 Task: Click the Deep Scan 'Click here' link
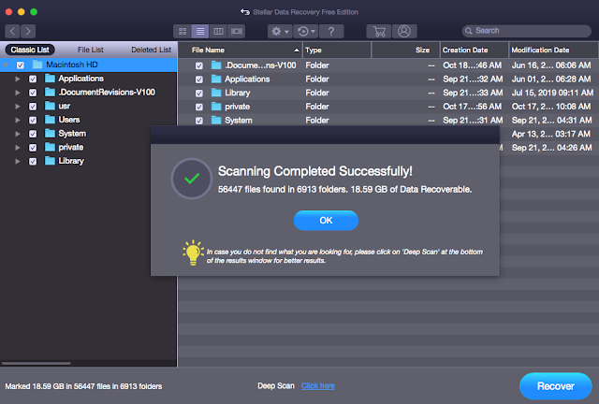click(317, 385)
